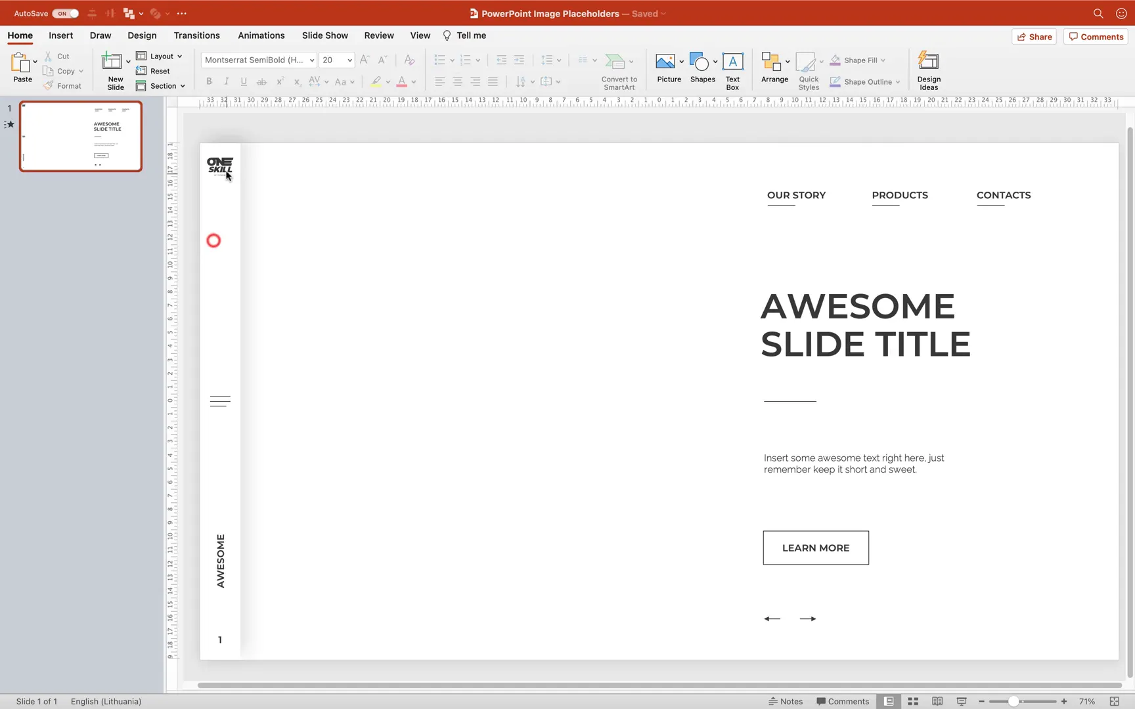Image resolution: width=1135 pixels, height=709 pixels.
Task: Expand the Shape Fill dropdown
Action: [x=883, y=60]
